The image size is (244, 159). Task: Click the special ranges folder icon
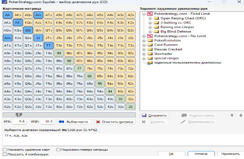pyautogui.click(x=150, y=58)
